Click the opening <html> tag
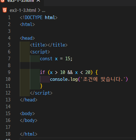Viewport: 136px width, 140px height. pos(27,25)
